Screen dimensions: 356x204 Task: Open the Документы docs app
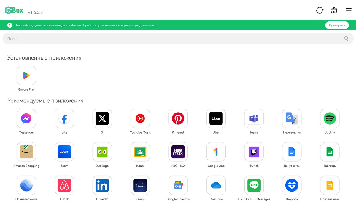click(x=292, y=152)
